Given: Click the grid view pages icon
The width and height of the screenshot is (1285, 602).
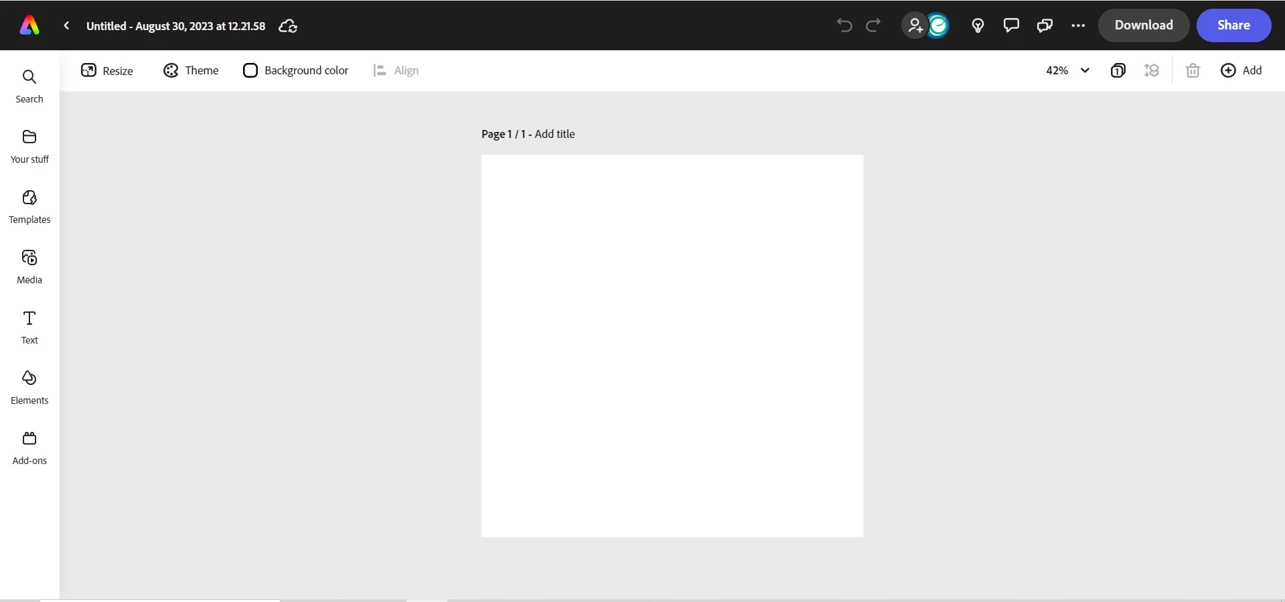Looking at the screenshot, I should click(x=1152, y=70).
